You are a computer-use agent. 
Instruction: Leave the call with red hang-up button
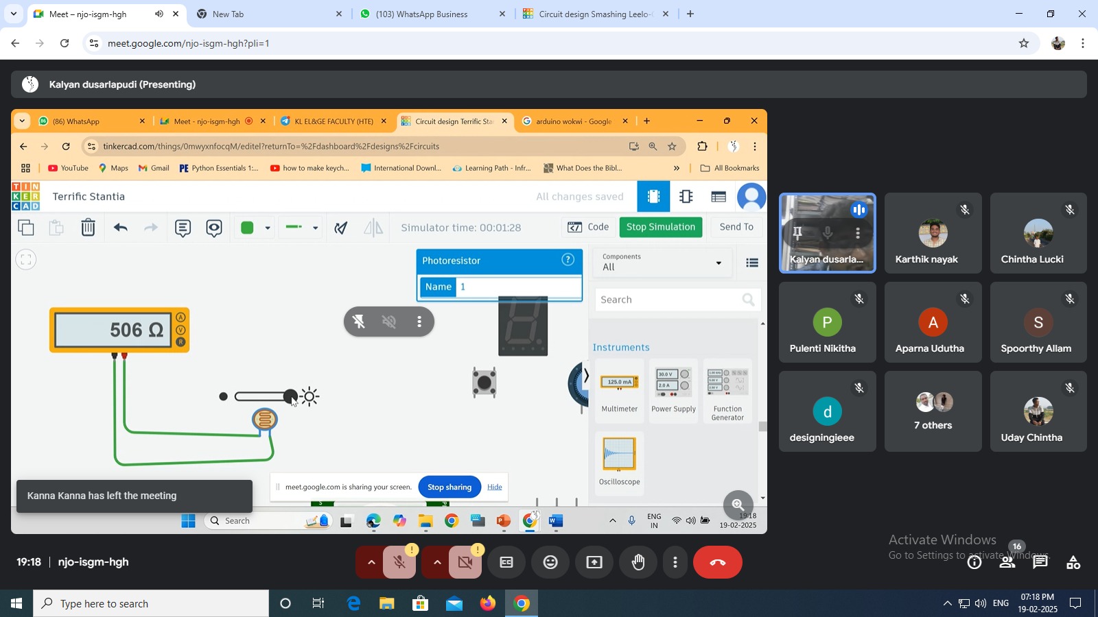tap(718, 563)
